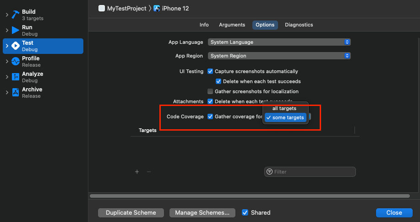The height and width of the screenshot is (222, 420).
Task: Open the Diagnostics tab
Action: 299,25
